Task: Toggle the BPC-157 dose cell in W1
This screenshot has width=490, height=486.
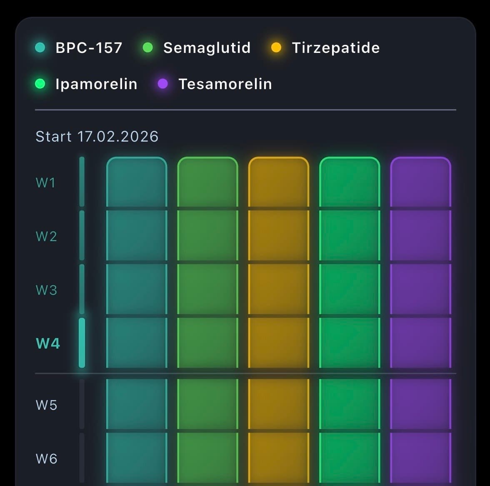Action: [x=137, y=182]
